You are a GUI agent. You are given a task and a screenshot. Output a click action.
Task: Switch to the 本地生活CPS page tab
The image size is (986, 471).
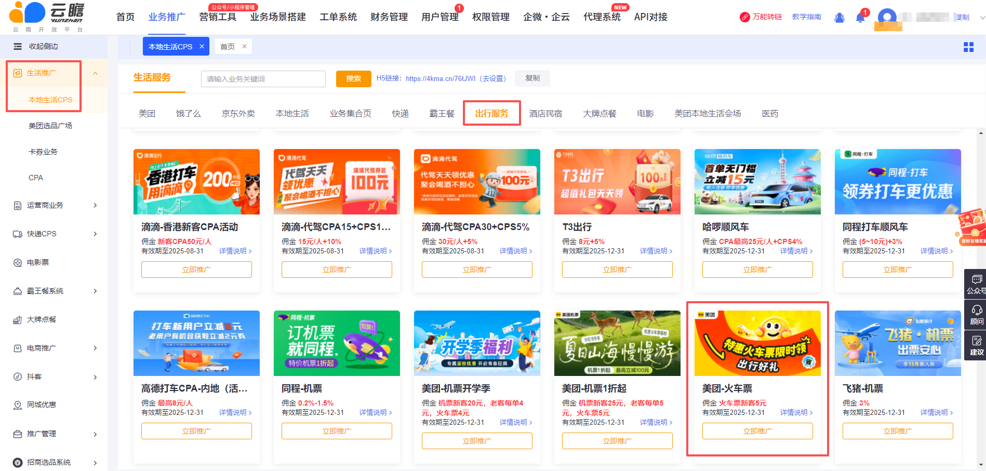pos(170,46)
